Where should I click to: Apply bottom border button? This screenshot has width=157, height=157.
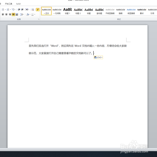coord(32,14)
